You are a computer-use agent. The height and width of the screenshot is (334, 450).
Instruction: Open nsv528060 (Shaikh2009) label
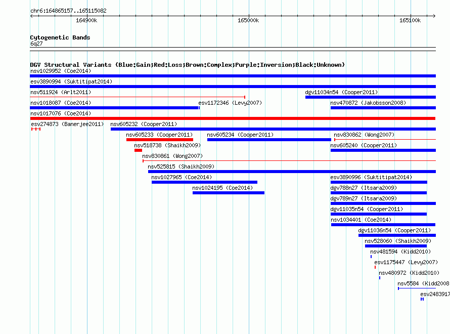(398, 241)
